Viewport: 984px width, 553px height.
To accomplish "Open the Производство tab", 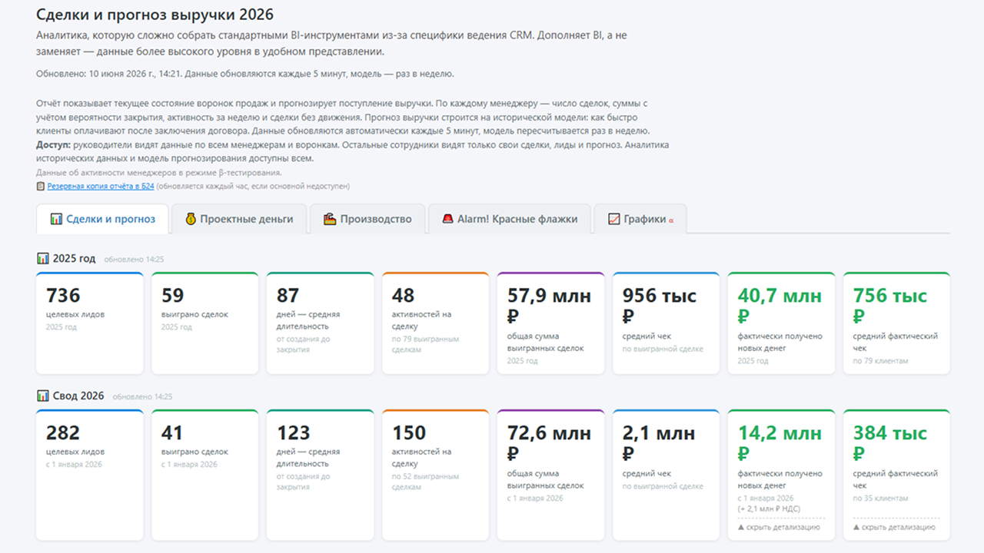I will [367, 219].
